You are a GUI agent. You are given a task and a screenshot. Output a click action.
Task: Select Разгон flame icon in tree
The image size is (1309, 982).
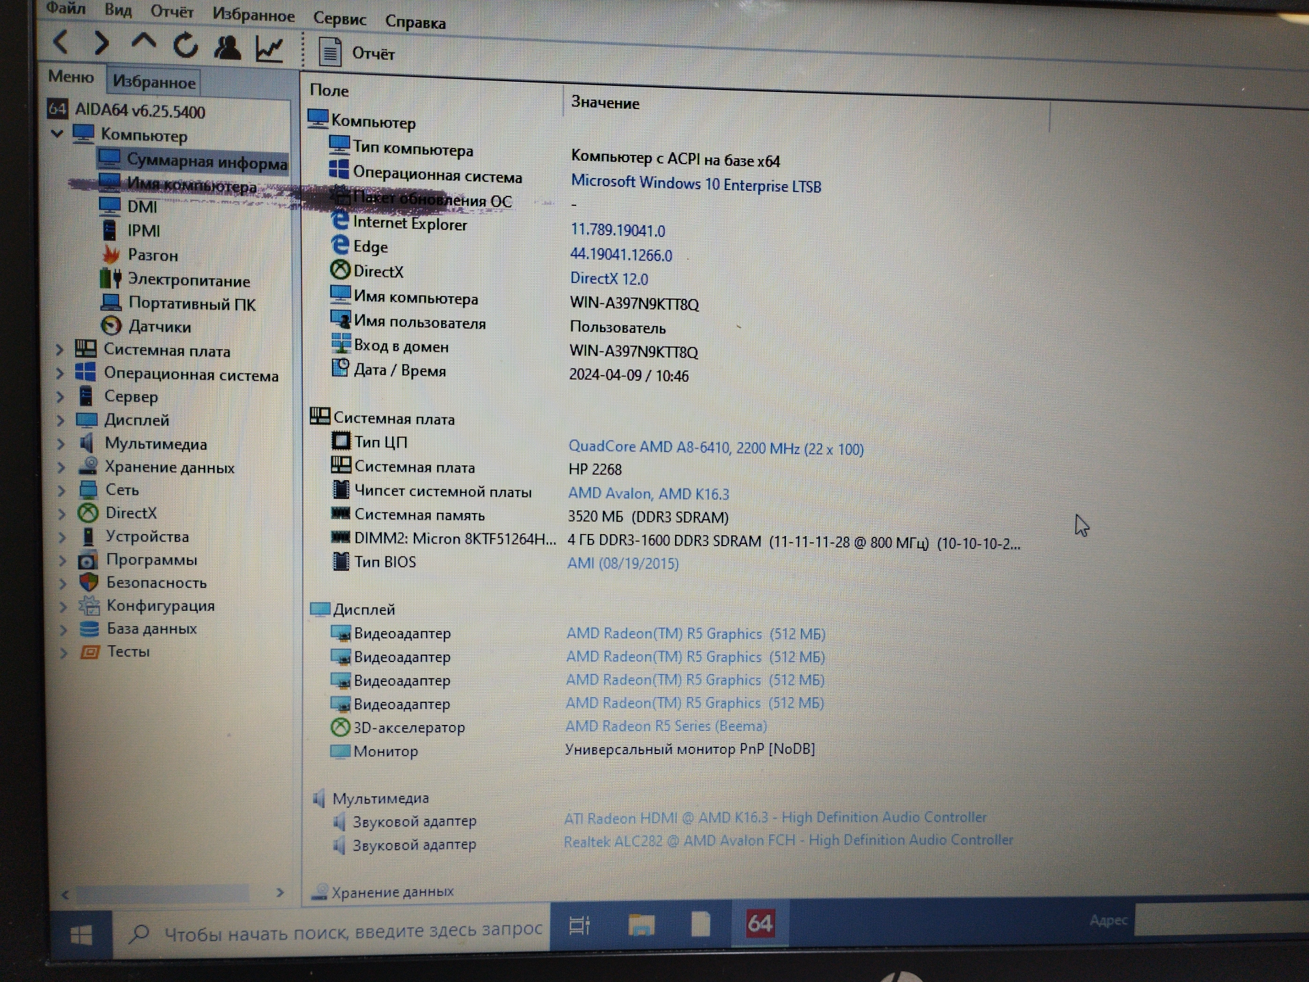[111, 254]
